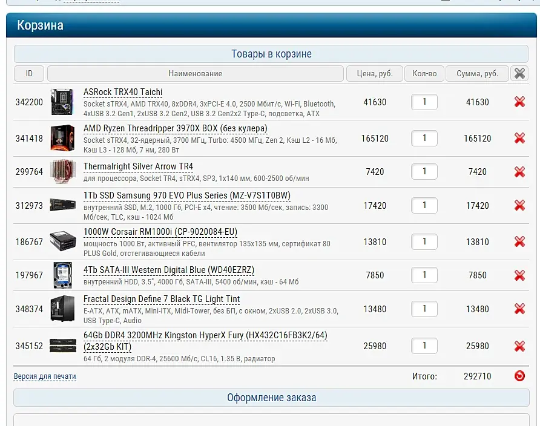This screenshot has width=540, height=426.
Task: Remove Thermalright Silver Arrow TR4 cooler
Action: tap(519, 172)
